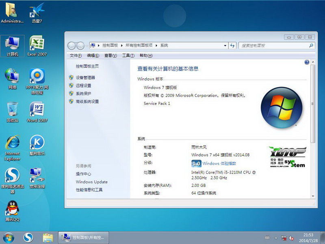Go to 所有控制面板项 in the breadcrumb
325x244 pixels.
(139, 46)
